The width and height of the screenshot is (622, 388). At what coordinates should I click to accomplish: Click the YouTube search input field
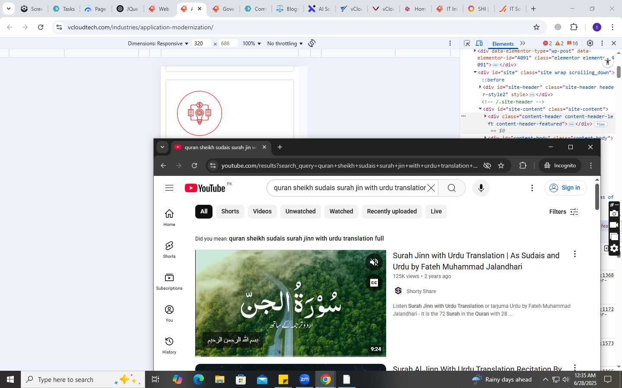tap(349, 188)
